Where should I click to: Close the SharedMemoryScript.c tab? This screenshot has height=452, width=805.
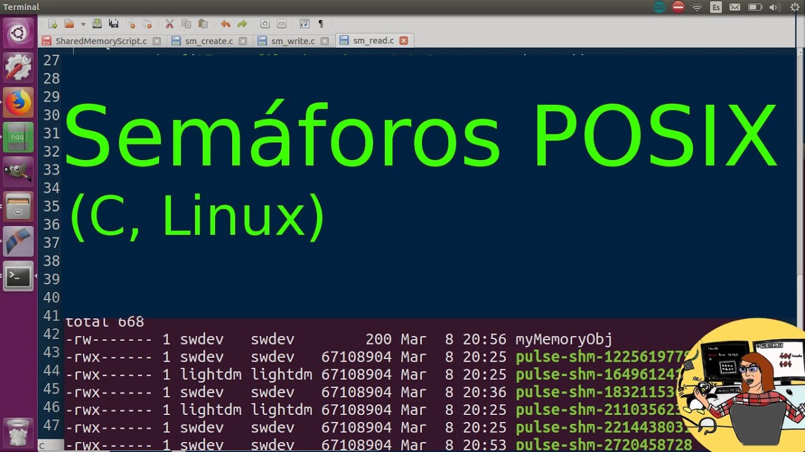(157, 41)
